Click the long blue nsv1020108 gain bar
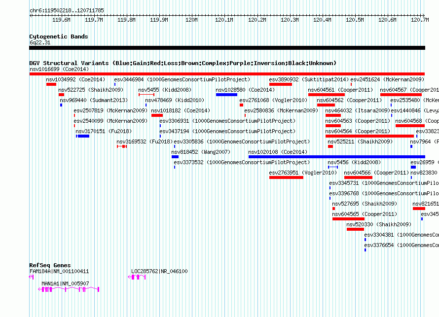 point(337,157)
